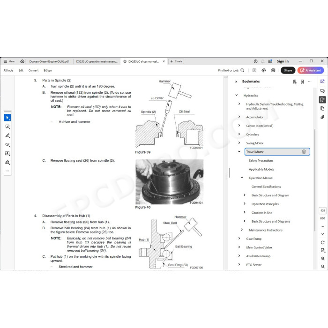Expand Cautions in Use bookmark
Screen dimensions: 328x328
245,212
